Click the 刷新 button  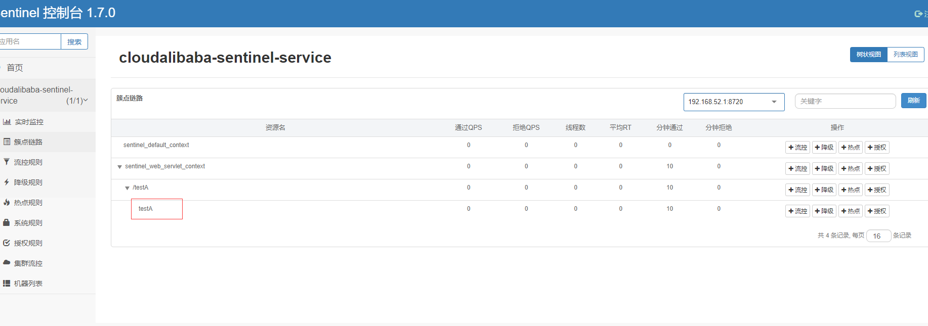(913, 101)
